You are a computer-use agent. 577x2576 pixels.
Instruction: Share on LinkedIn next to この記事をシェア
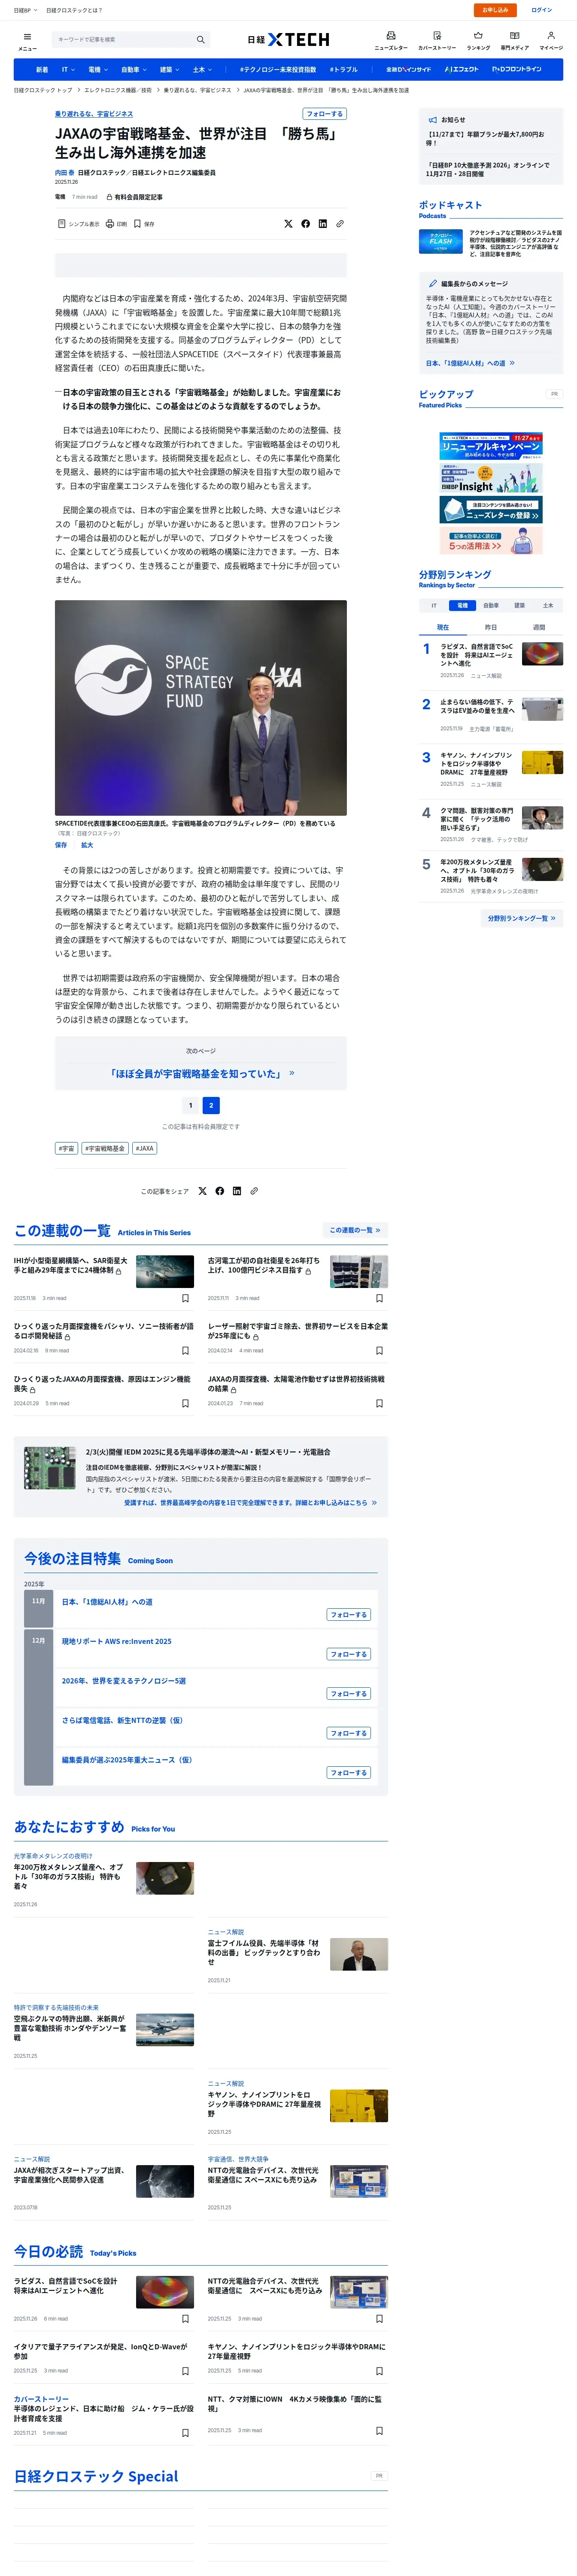[237, 1191]
